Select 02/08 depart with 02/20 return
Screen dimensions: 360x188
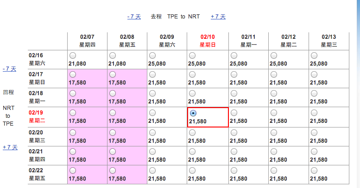click(113, 133)
